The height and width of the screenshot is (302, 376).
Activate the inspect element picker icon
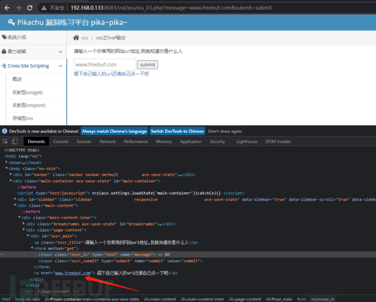5,142
